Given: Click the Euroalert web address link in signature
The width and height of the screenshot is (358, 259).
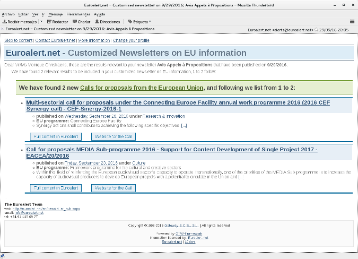Looking at the screenshot, I should click(x=46, y=209).
